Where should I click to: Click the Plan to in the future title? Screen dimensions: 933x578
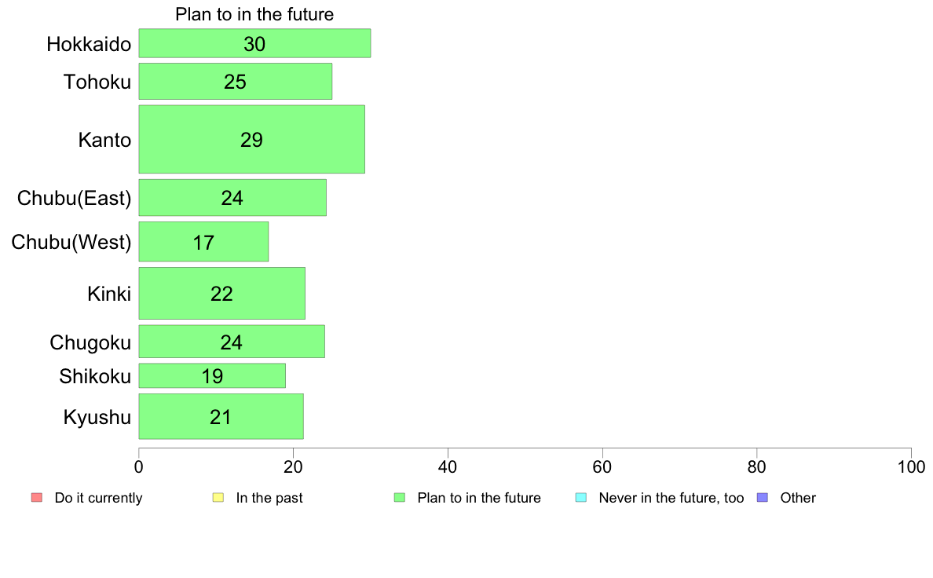[254, 14]
